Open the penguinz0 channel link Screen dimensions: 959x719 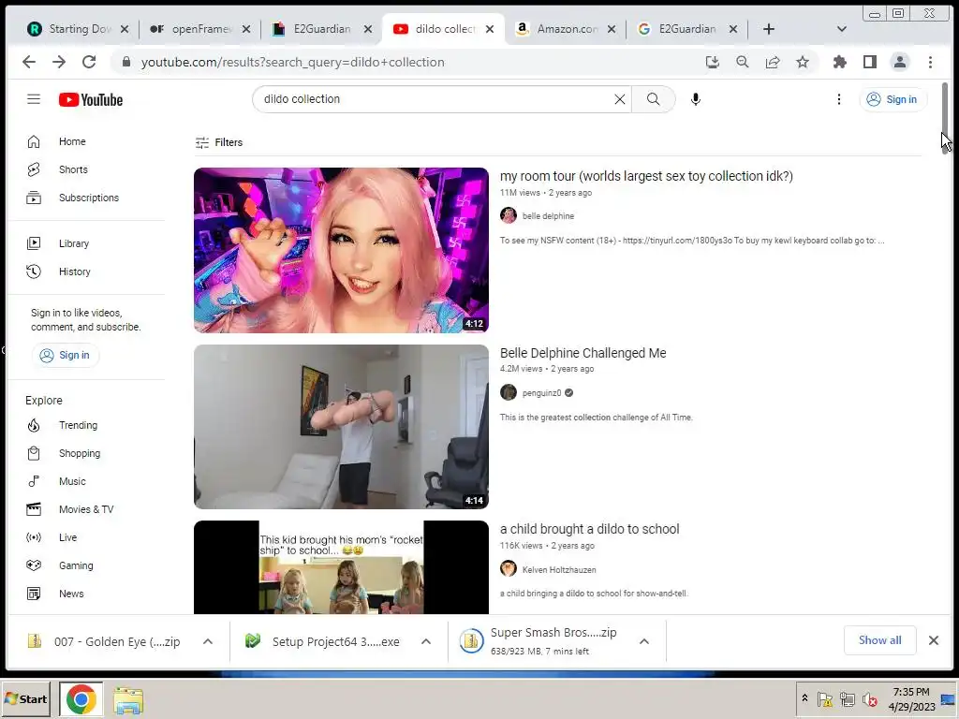[541, 393]
